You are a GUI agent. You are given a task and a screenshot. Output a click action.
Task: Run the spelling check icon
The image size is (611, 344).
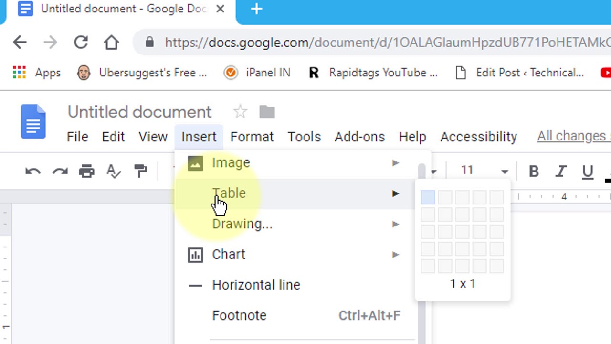pos(114,171)
